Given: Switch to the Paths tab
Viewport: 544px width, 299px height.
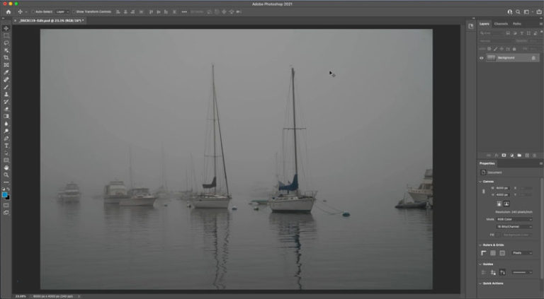Looking at the screenshot, I should coord(517,24).
